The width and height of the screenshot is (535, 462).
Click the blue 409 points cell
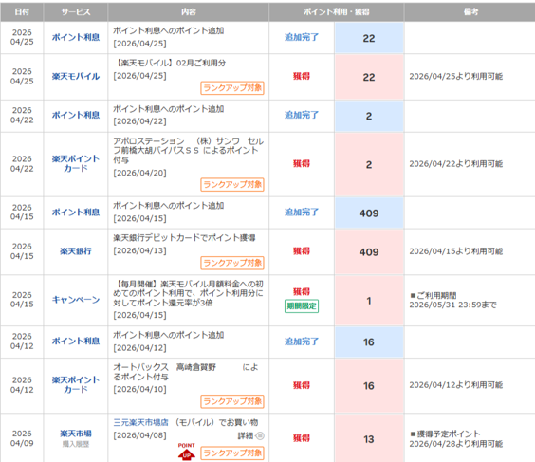pos(369,213)
